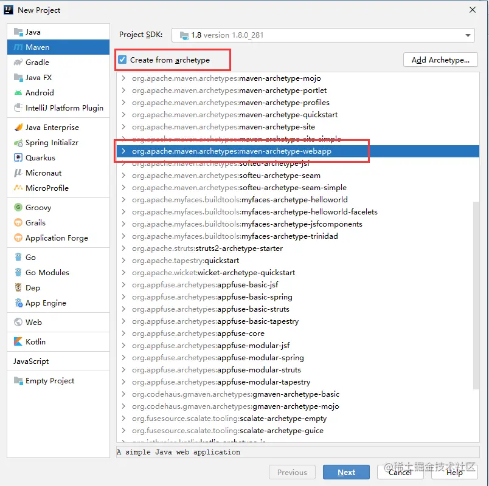The image size is (489, 486).
Task: Open the Project SDK dropdown
Action: click(323, 35)
